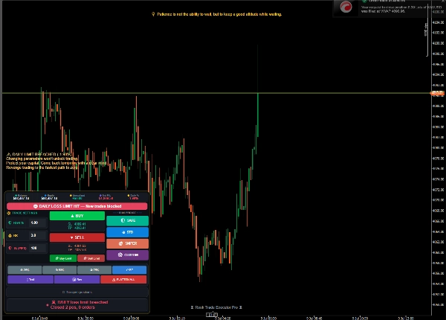Click the blue BE break-even button

point(129,269)
